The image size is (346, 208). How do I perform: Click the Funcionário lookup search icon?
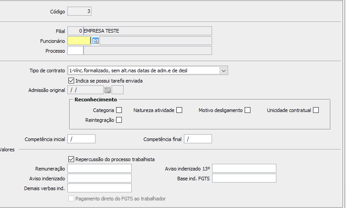(x=95, y=41)
